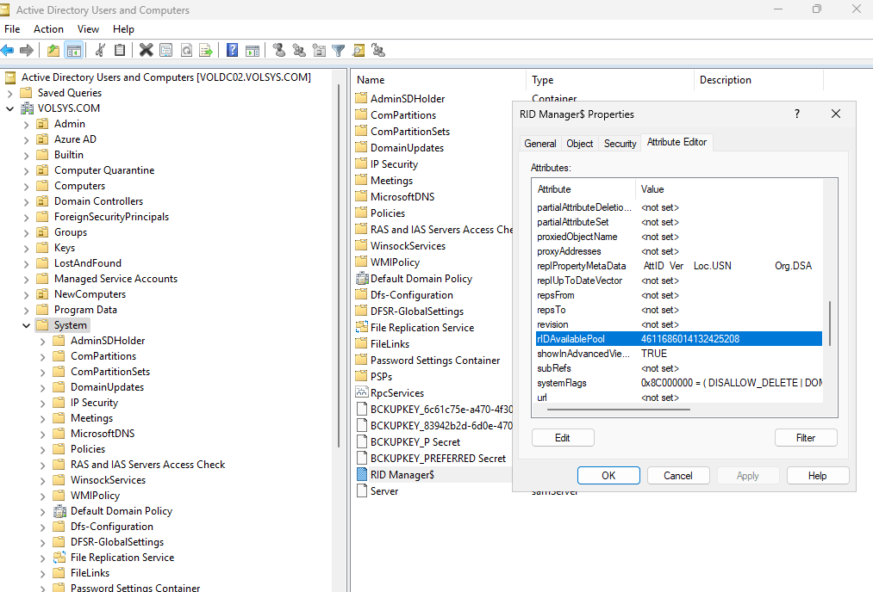Expand the Saved Queries node
The width and height of the screenshot is (873, 592).
[x=10, y=93]
